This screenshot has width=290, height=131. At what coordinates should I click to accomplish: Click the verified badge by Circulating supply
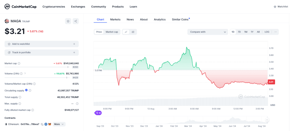click(26, 90)
